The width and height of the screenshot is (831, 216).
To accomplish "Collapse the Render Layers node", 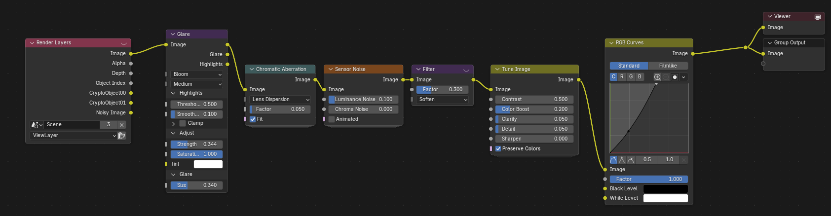I will pos(32,43).
